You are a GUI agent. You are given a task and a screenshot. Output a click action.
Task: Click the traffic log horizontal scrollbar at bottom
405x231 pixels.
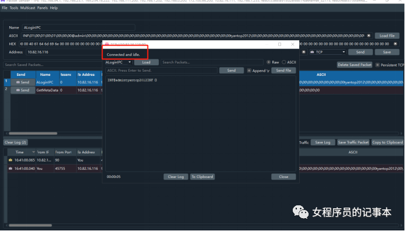tap(30, 225)
